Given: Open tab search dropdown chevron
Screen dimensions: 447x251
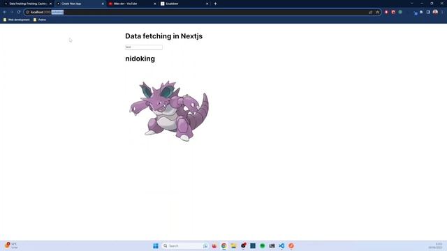Looking at the screenshot, I should click(411, 3).
